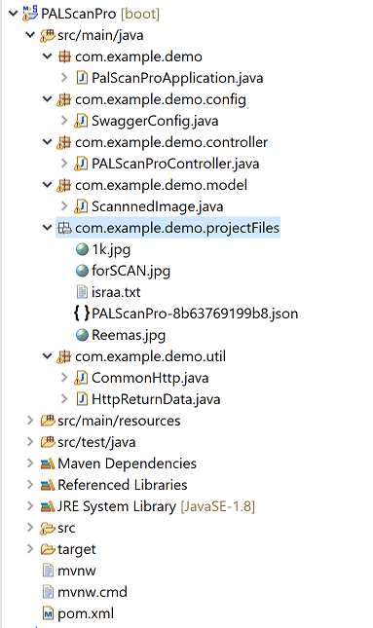Click the pom.xml Maven file icon
The image size is (373, 628).
(48, 613)
